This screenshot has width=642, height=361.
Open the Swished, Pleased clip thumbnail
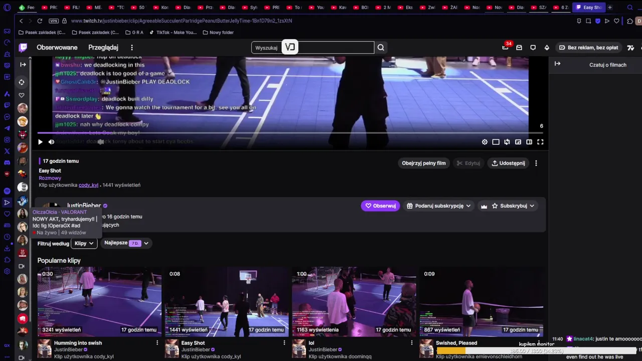(x=481, y=302)
